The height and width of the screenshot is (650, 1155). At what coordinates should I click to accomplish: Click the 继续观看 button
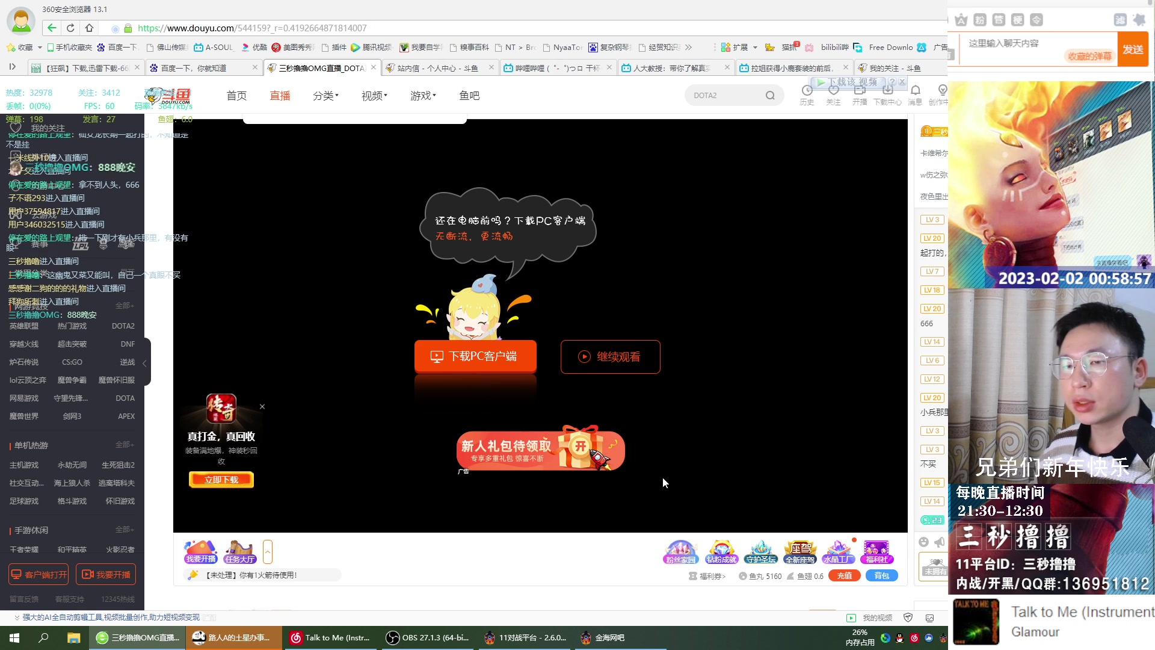610,356
